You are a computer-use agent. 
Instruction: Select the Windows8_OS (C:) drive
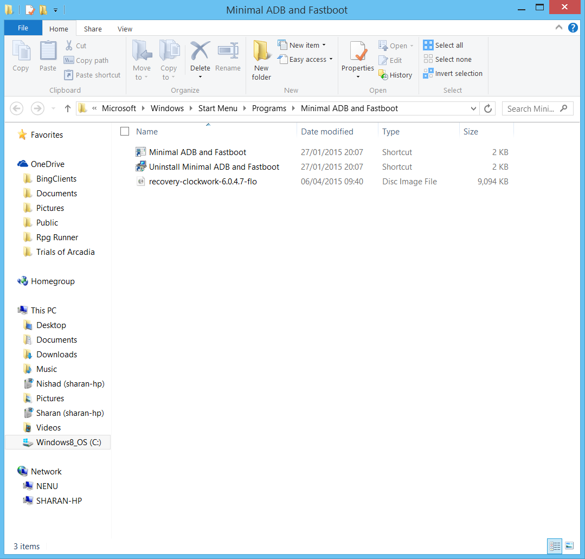58,442
